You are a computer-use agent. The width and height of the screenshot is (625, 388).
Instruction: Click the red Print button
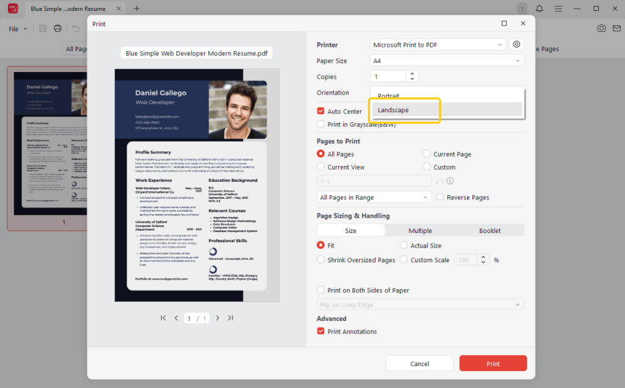[493, 364]
